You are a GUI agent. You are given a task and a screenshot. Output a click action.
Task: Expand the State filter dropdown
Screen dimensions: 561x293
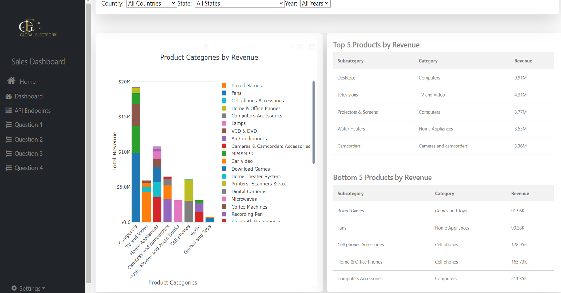(240, 4)
